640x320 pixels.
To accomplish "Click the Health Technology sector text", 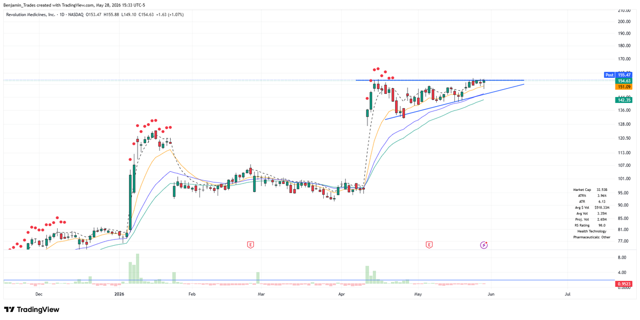I will pos(592,231).
